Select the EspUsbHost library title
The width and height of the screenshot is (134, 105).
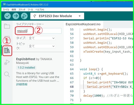click(26, 59)
